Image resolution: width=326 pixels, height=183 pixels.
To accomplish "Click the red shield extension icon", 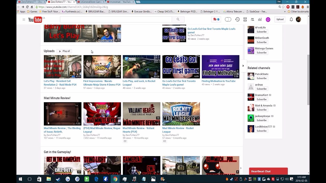I will tap(288, 7).
